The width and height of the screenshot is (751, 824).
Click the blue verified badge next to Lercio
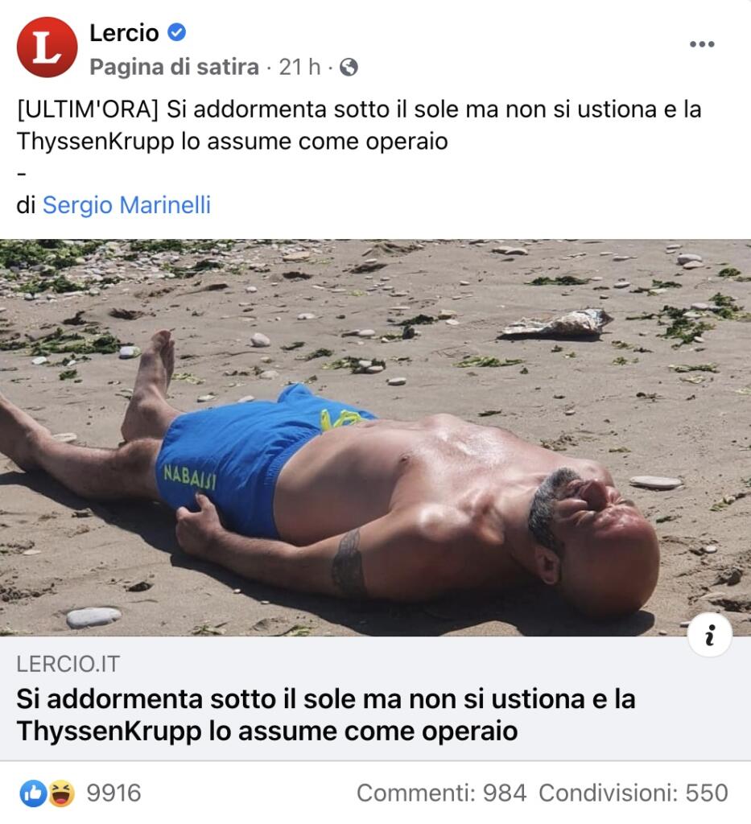tap(176, 32)
